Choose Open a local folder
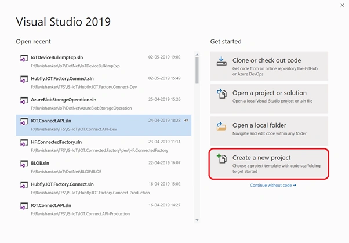Screen dimensions: 349x243 tap(269, 131)
